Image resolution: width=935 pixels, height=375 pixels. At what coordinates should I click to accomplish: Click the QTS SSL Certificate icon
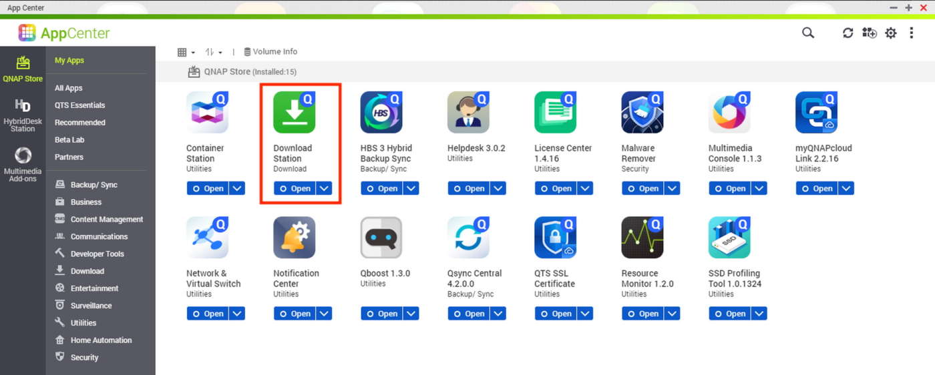point(556,238)
